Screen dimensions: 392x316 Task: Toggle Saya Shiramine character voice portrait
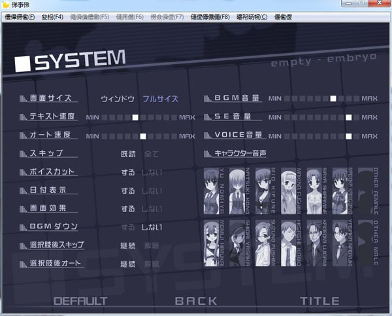pyautogui.click(x=314, y=191)
